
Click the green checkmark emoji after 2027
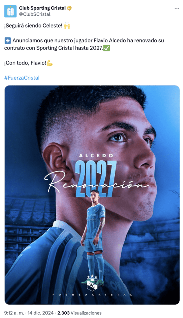pos(106,48)
